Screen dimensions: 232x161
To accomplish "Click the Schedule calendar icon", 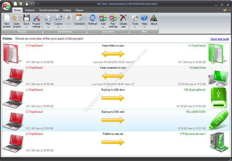I will pos(79,18).
